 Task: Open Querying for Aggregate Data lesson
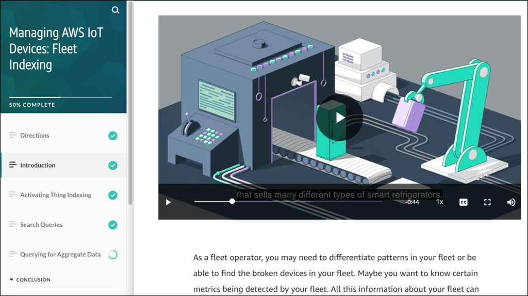[63, 254]
